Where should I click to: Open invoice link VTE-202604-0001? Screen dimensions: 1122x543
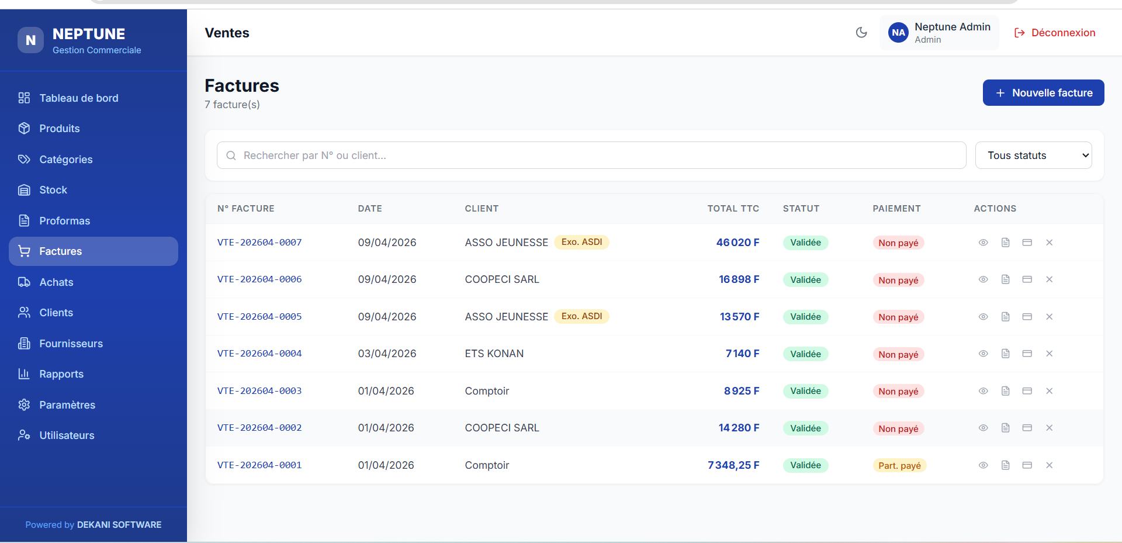259,465
